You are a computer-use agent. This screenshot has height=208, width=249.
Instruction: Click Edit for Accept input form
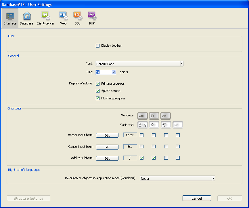click(x=107, y=135)
